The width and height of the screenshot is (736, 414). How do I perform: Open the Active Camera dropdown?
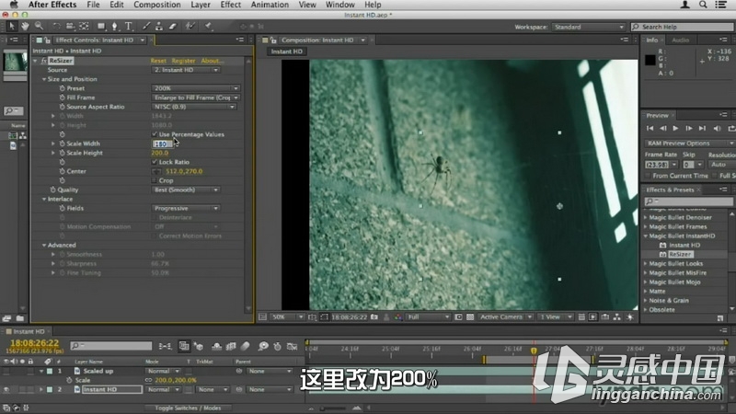click(x=505, y=316)
